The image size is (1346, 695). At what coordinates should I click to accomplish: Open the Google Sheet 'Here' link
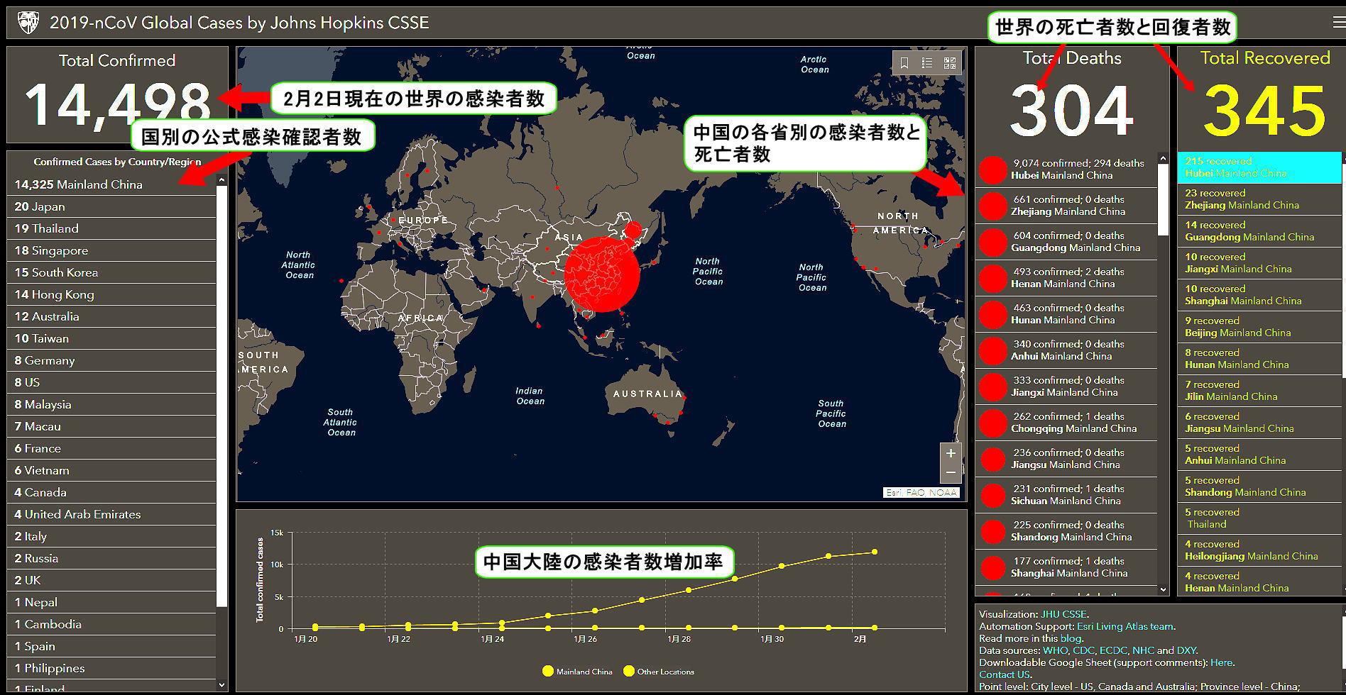1221,662
